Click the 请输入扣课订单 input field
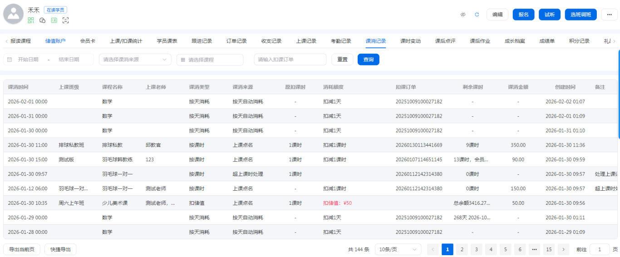The image size is (620, 257). [290, 59]
